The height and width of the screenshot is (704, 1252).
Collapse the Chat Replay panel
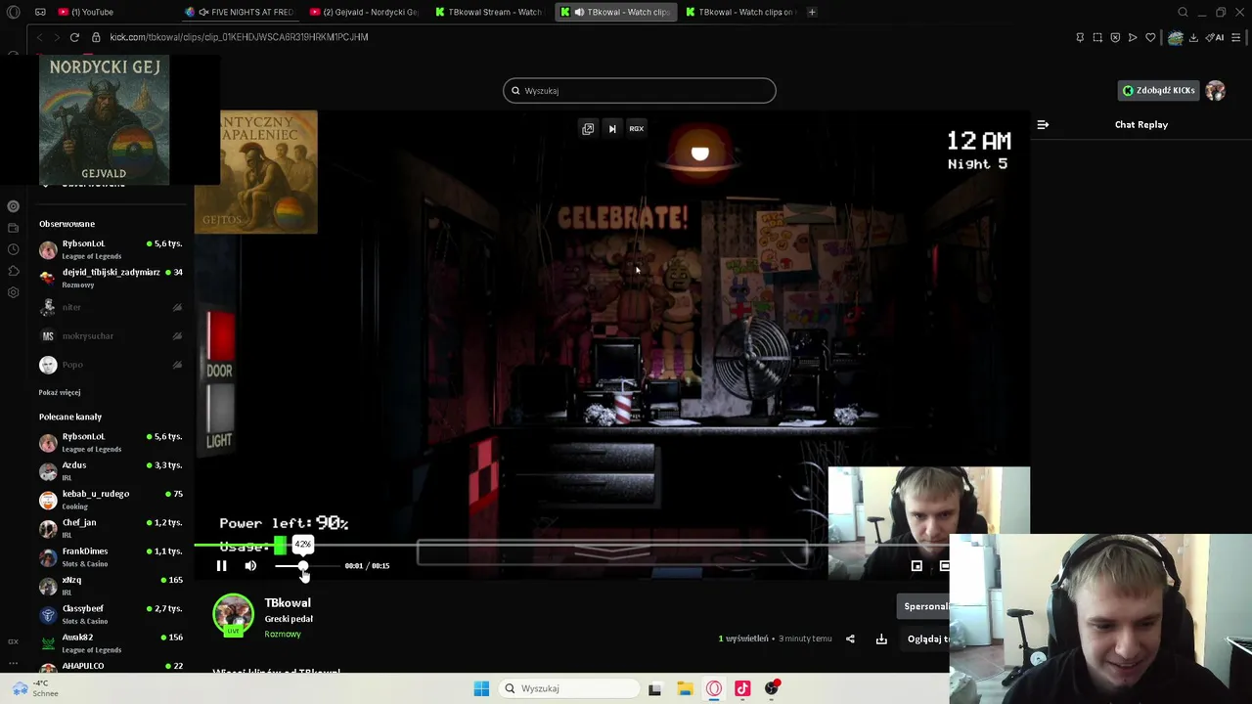pos(1043,125)
